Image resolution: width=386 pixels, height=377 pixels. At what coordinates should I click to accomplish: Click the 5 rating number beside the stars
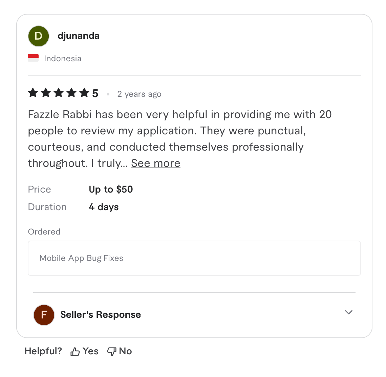95,93
